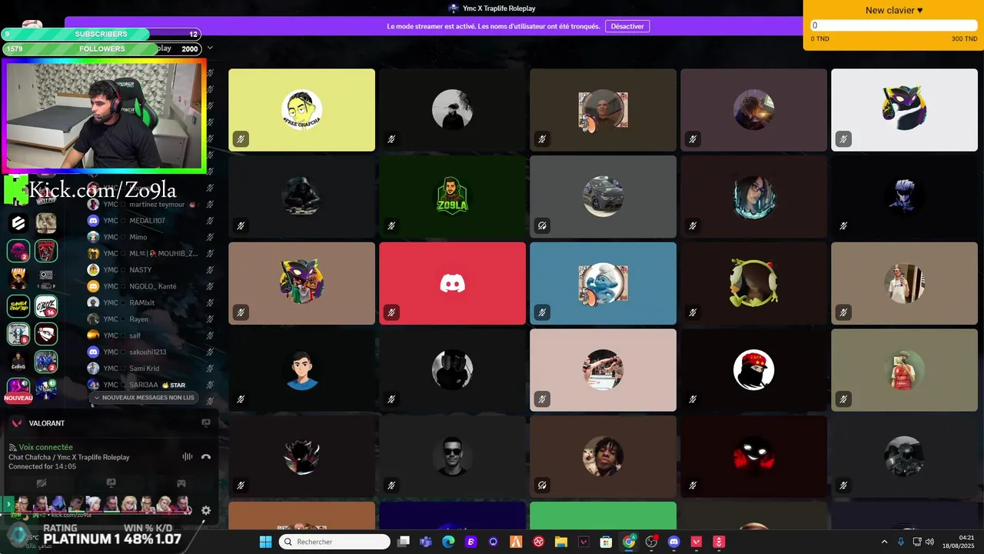Click the Free Chafcha yellow participant tile
The width and height of the screenshot is (984, 554).
(x=301, y=110)
